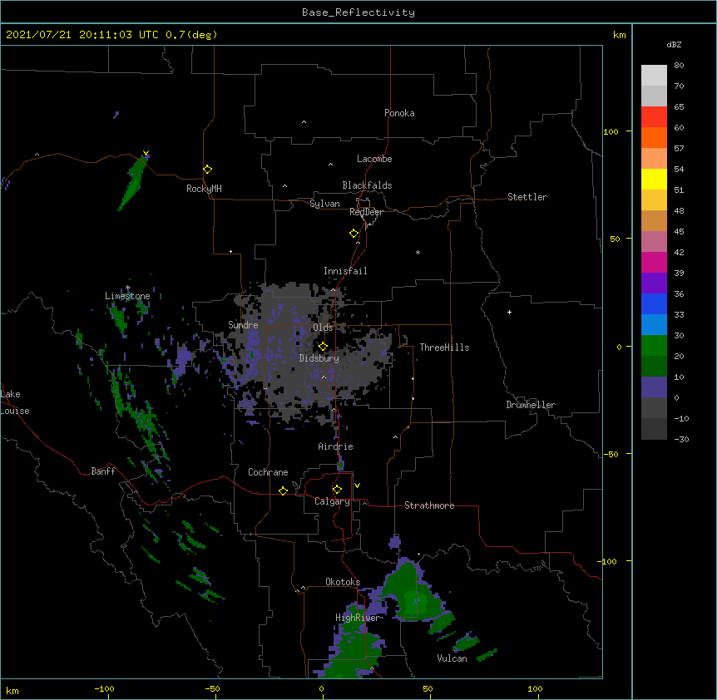Click the Sylvan label
The image size is (717, 700).
[324, 204]
